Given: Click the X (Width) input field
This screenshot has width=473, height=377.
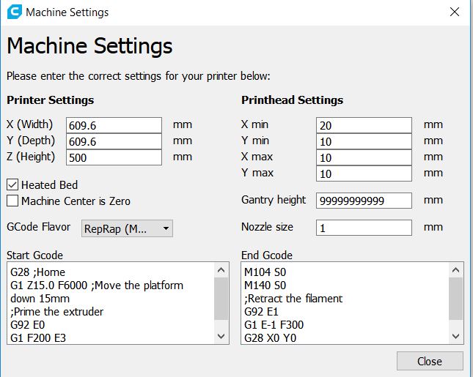Looking at the screenshot, I should coord(114,125).
